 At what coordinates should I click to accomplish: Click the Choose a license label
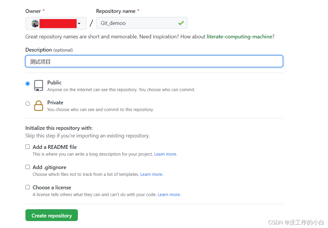pos(52,188)
